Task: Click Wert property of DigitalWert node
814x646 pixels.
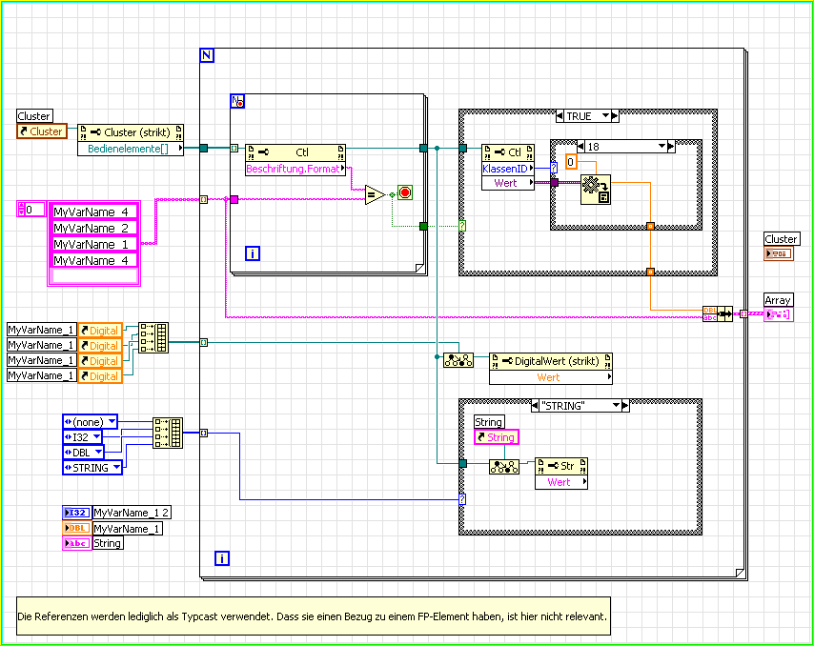Action: point(551,377)
